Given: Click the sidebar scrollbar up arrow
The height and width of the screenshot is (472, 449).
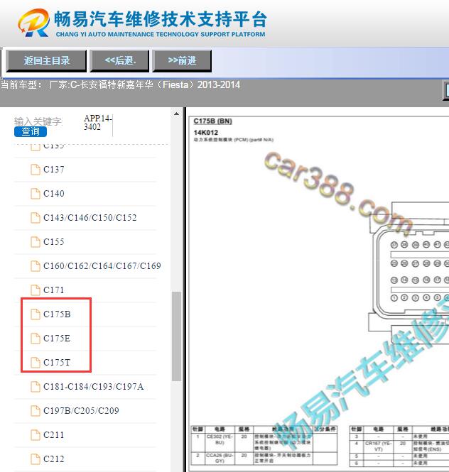Looking at the screenshot, I should coord(176,114).
